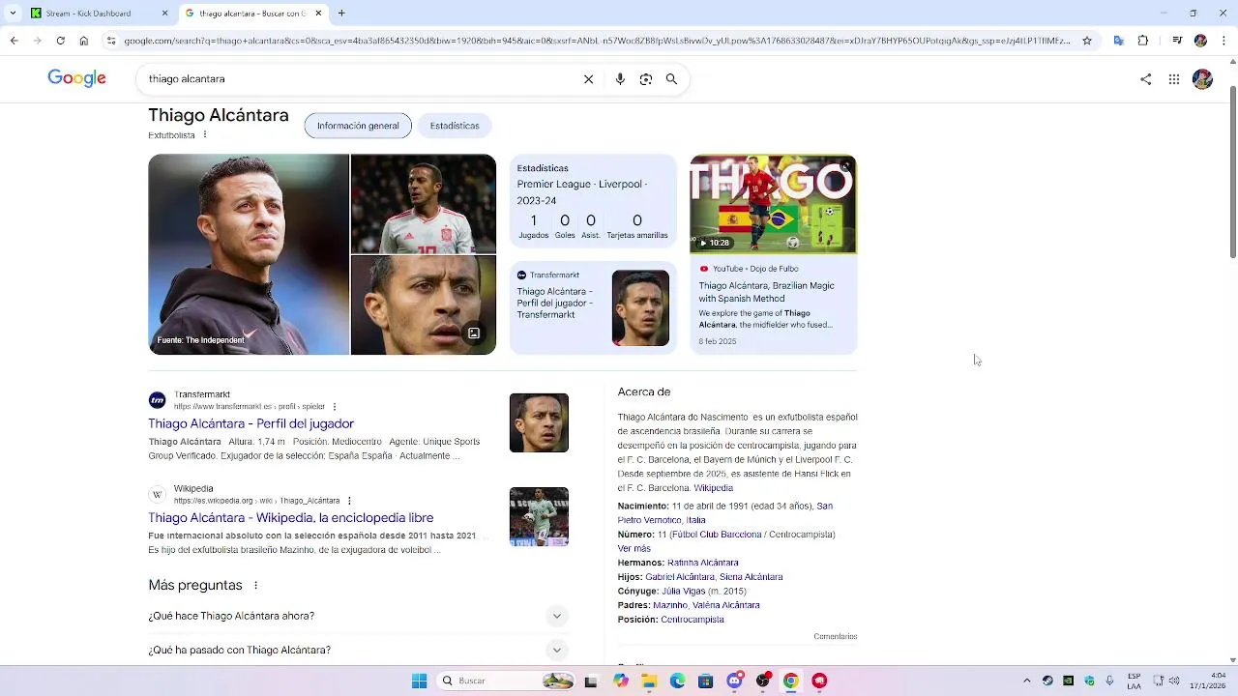Open the Windows Start menu
The height and width of the screenshot is (696, 1238).
tap(419, 681)
